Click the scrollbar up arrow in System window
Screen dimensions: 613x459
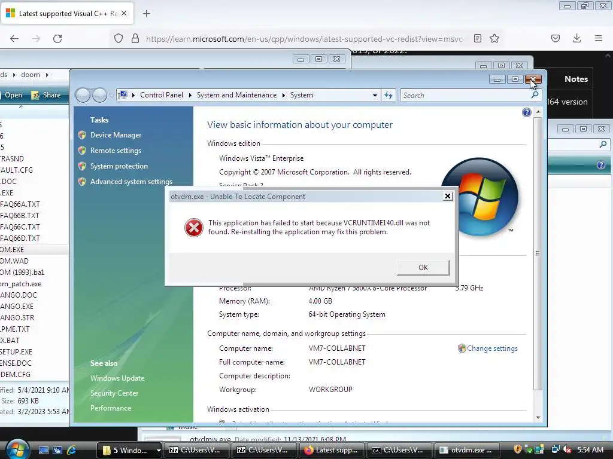pyautogui.click(x=538, y=112)
